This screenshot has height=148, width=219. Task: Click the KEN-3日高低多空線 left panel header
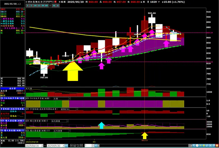[x=12, y=98]
